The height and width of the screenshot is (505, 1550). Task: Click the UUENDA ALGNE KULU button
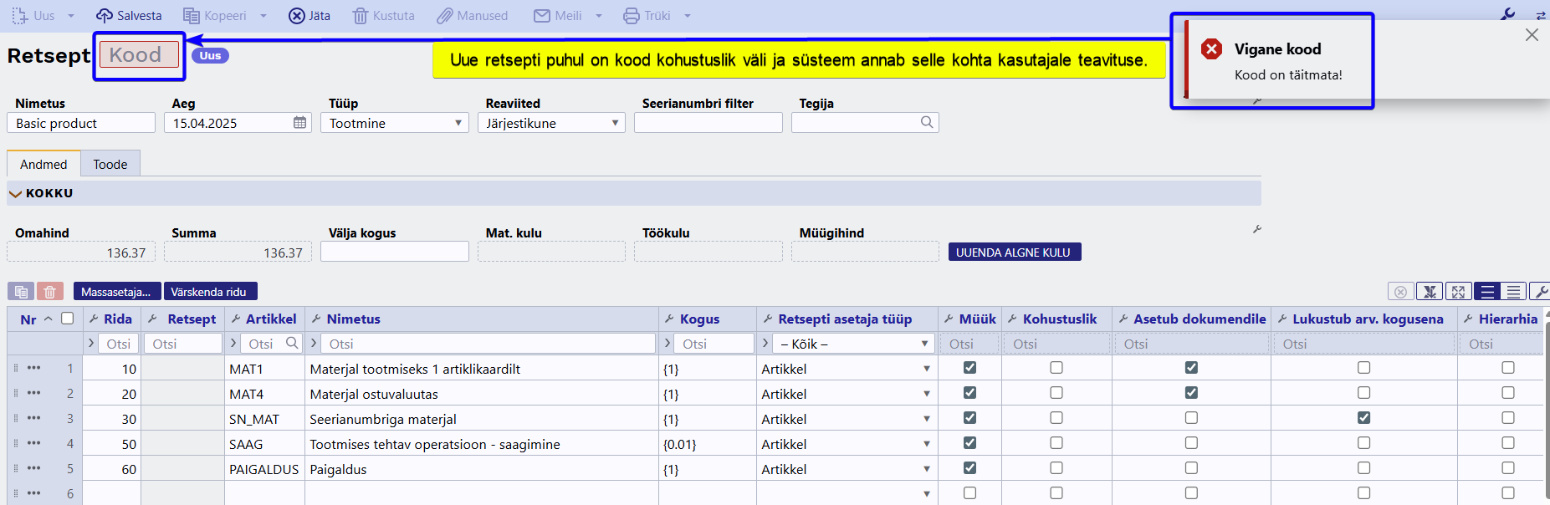point(1014,252)
